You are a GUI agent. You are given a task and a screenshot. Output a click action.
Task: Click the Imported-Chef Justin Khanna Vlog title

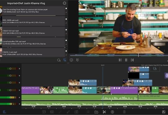[x=26, y=3]
